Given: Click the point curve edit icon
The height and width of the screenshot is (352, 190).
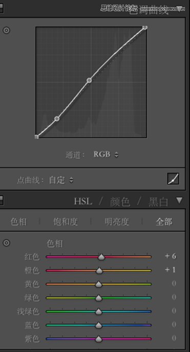Looking at the screenshot, I should point(173,178).
